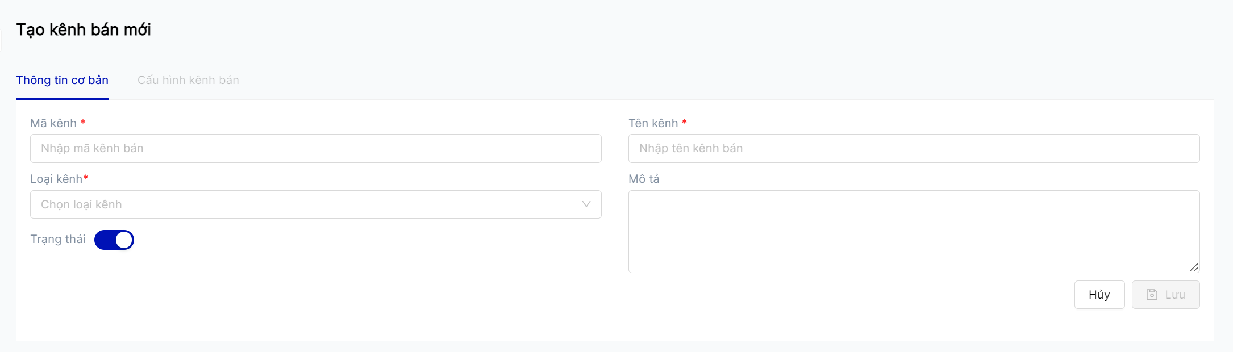Screen dimensions: 1233x352
Task: Click the Mô tả field label
Action: pos(644,179)
